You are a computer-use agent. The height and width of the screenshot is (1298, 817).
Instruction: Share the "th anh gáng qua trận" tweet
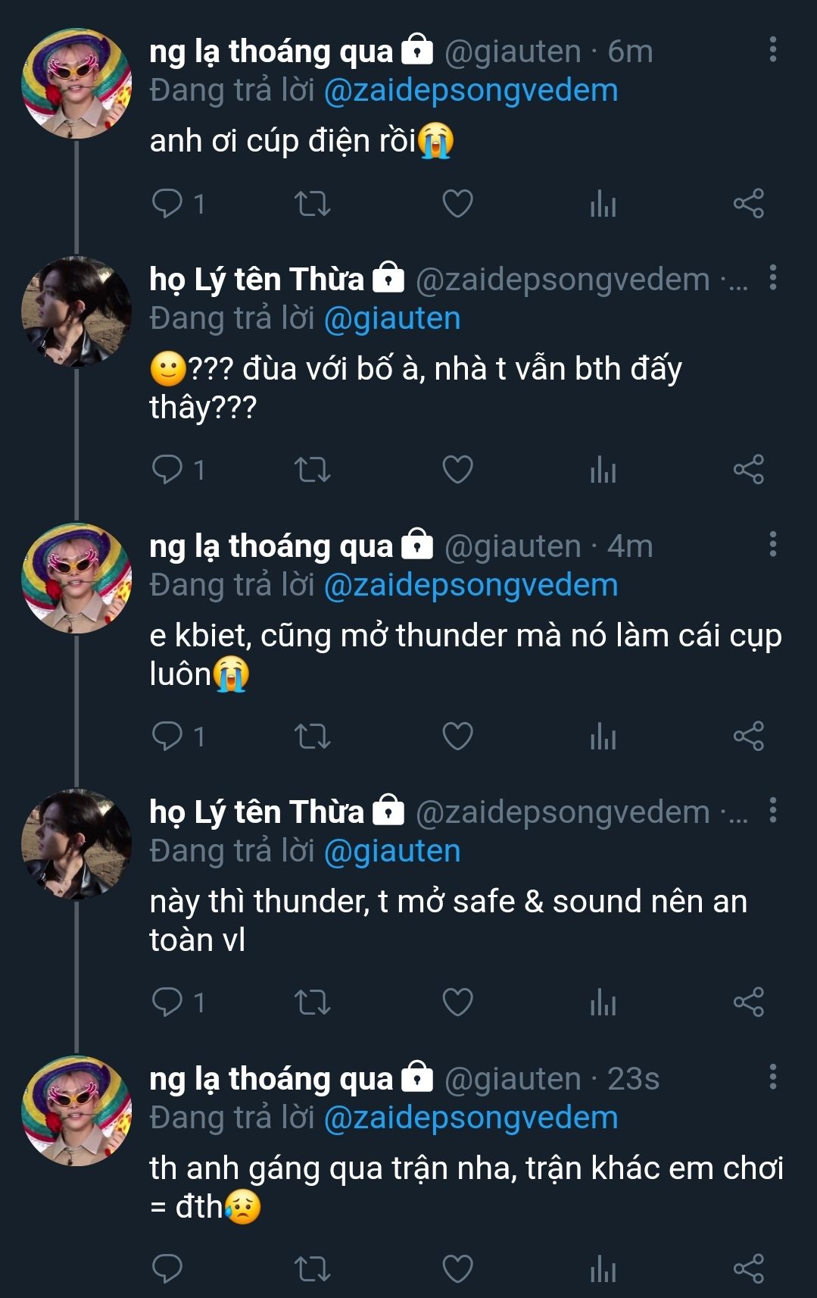click(x=748, y=1268)
